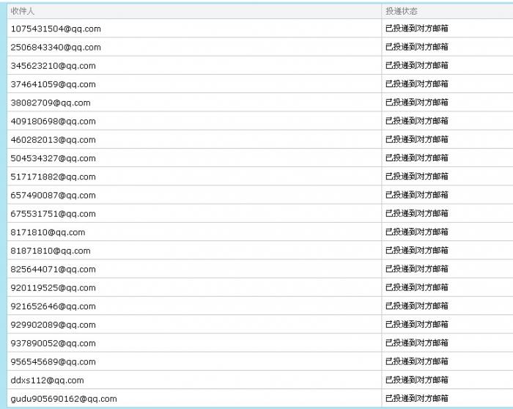The image size is (513, 409).
Task: Select 已投递到对方邮箱 in the 675531751@qq.com row
Action: point(417,213)
